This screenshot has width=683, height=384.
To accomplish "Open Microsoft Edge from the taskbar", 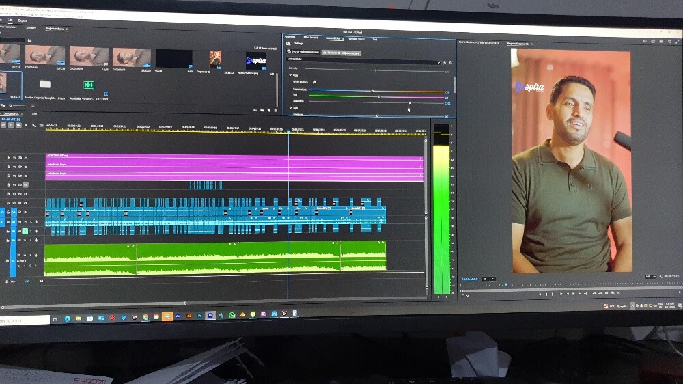I will click(68, 319).
